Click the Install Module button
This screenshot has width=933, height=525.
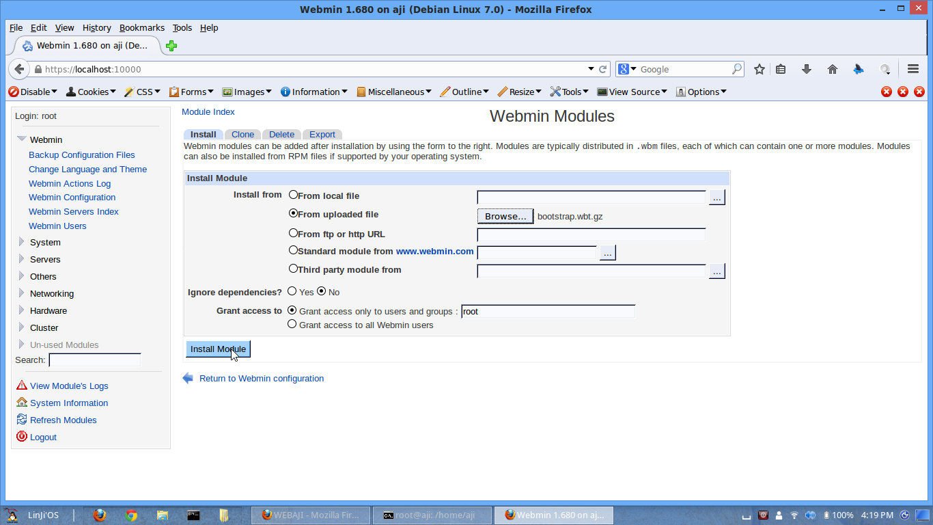(x=218, y=349)
